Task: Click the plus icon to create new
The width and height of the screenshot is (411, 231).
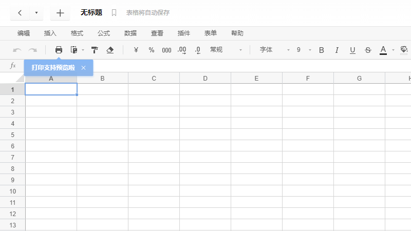Action: coord(60,13)
